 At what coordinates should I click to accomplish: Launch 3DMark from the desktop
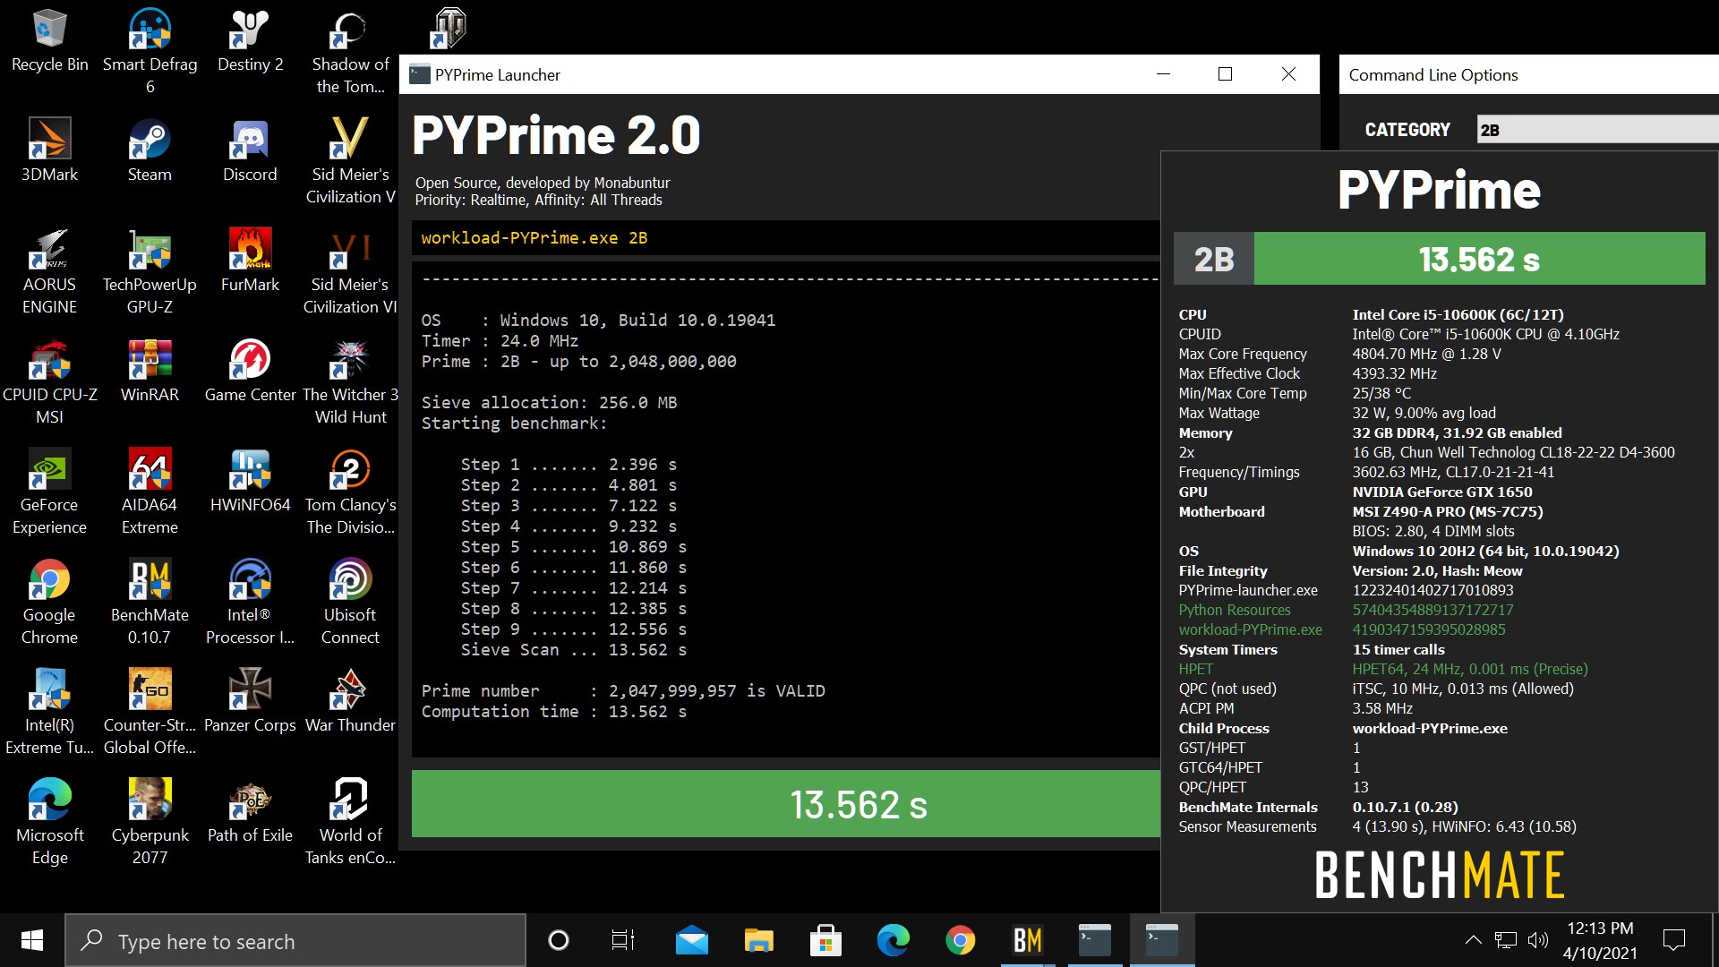(49, 151)
